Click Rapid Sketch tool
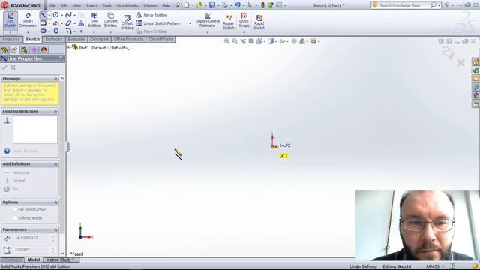Screen dimensions: 480x270 click(259, 22)
